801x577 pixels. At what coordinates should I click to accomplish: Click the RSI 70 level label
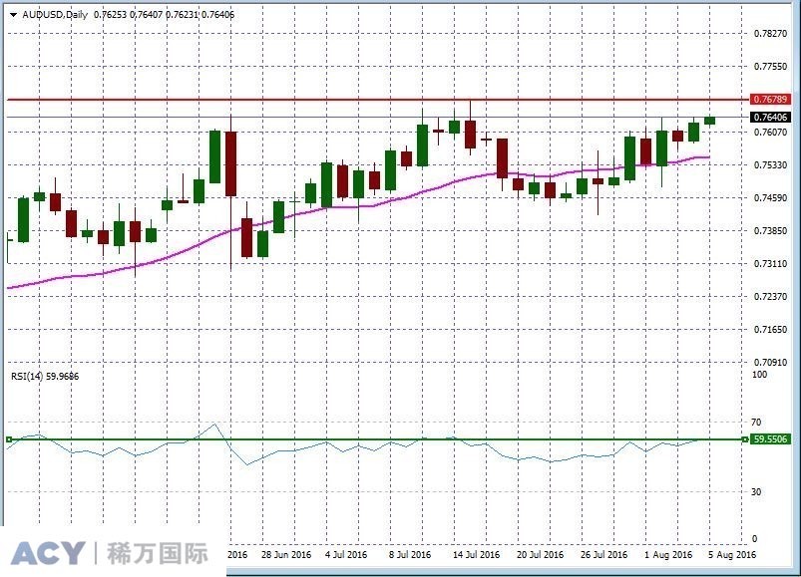[x=756, y=422]
